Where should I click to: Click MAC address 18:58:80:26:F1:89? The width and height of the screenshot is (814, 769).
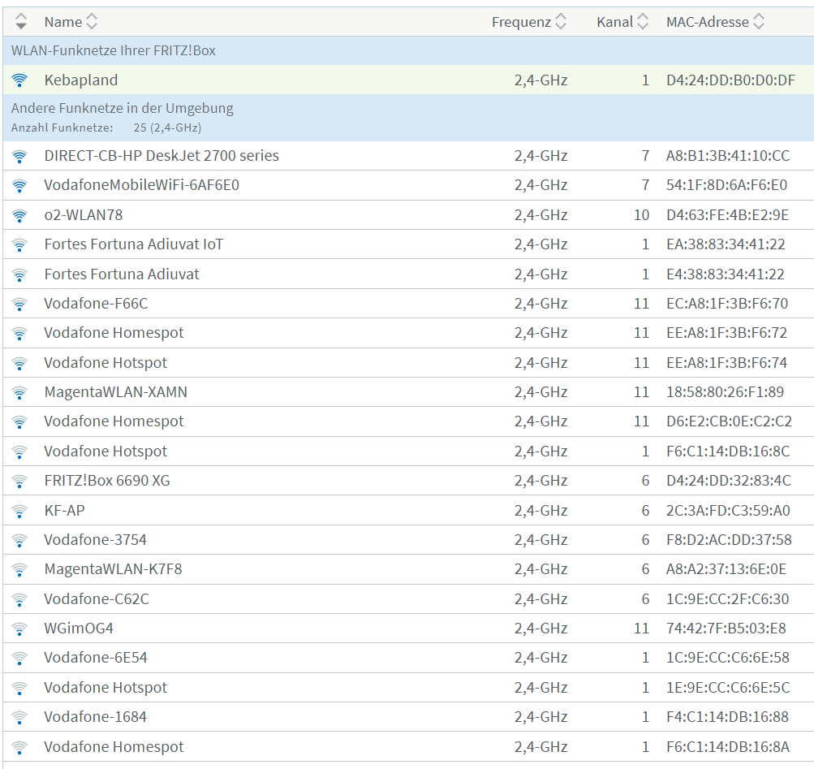pos(726,391)
